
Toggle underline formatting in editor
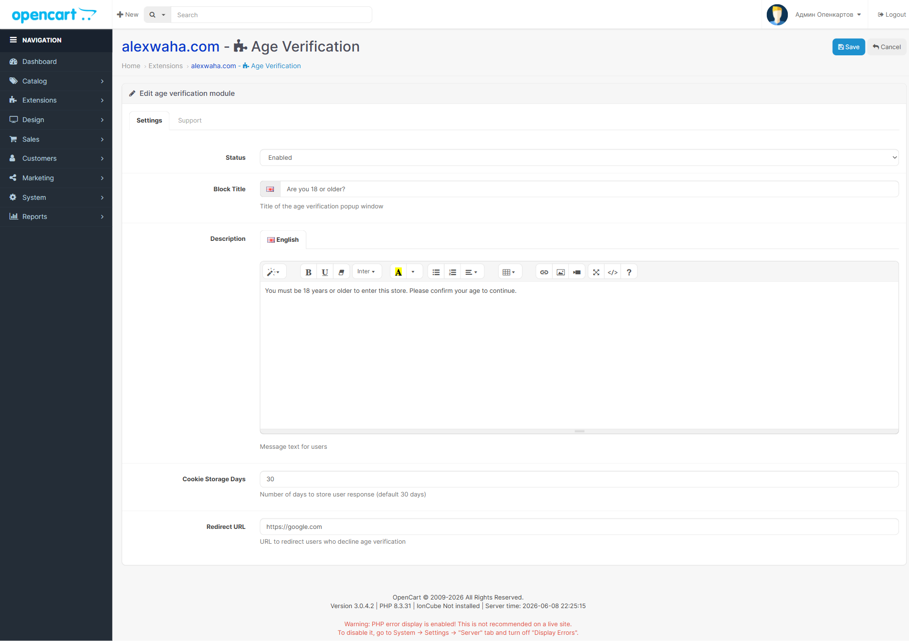coord(324,272)
